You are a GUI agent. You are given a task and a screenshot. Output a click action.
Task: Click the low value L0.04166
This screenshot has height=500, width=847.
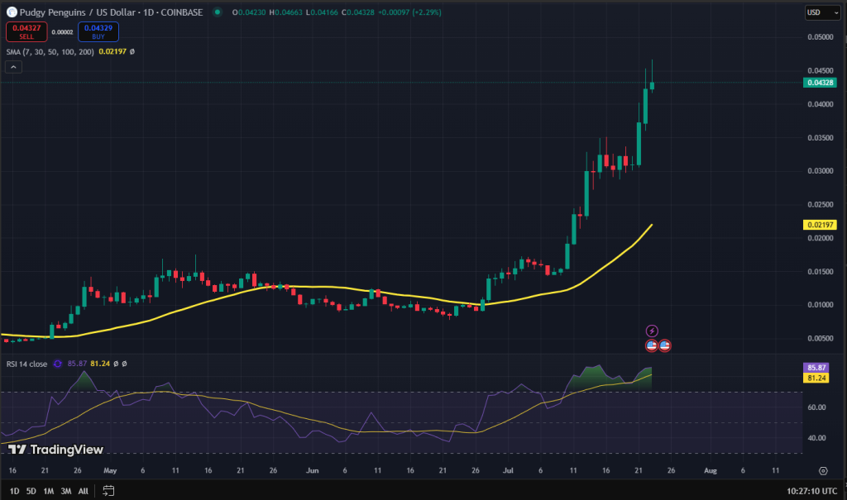pos(322,12)
